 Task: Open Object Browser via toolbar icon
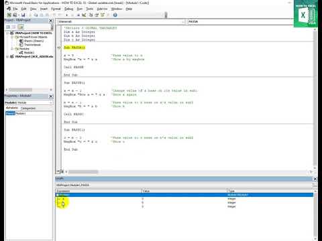click(103, 15)
